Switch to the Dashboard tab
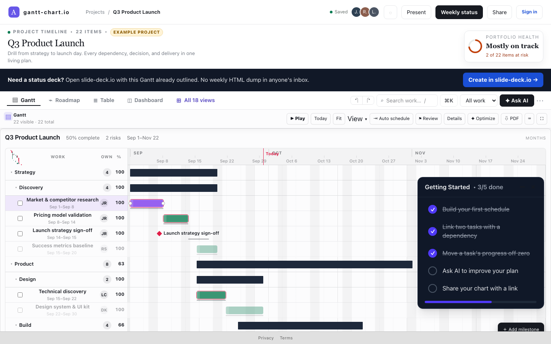 coord(145,100)
